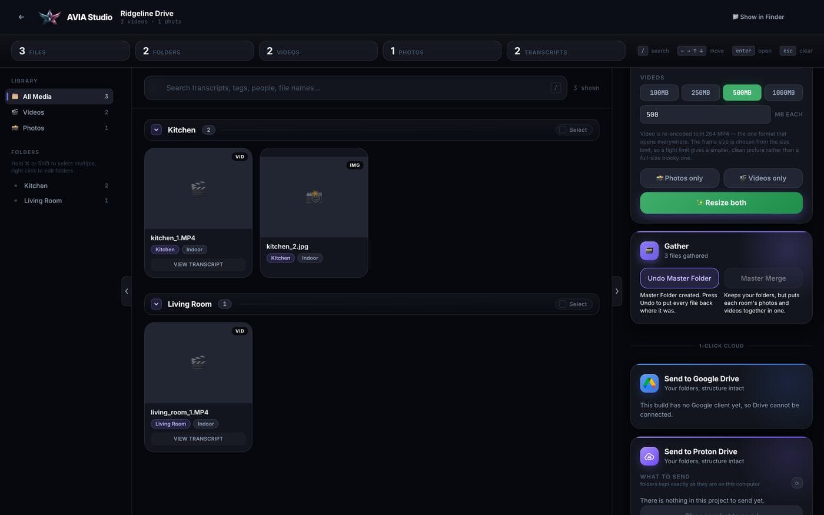Click the Master Merge button
This screenshot has width=824, height=515.
pyautogui.click(x=763, y=278)
